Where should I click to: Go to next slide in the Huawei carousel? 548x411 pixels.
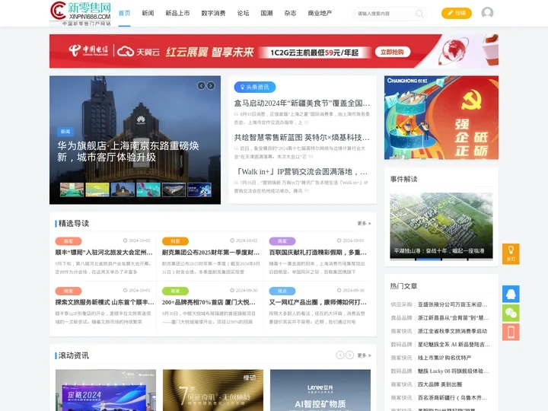coord(211,85)
